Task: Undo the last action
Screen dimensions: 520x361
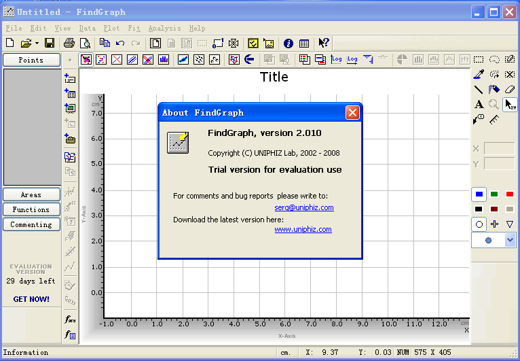Action: pyautogui.click(x=120, y=44)
